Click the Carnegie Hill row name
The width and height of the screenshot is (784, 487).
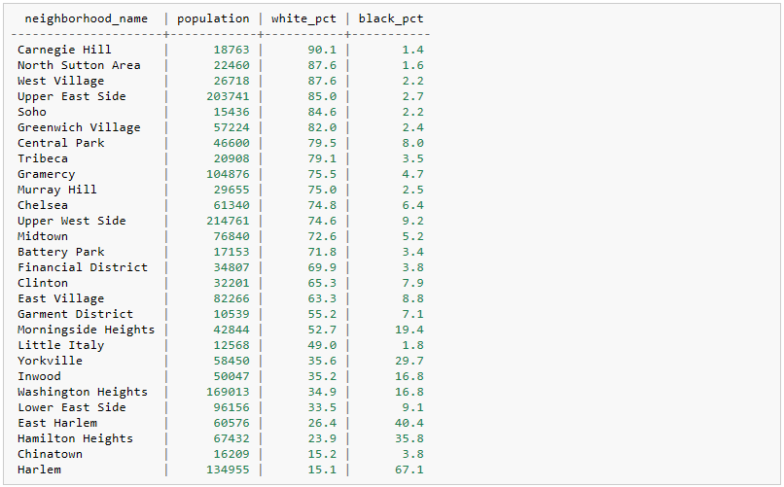click(64, 50)
